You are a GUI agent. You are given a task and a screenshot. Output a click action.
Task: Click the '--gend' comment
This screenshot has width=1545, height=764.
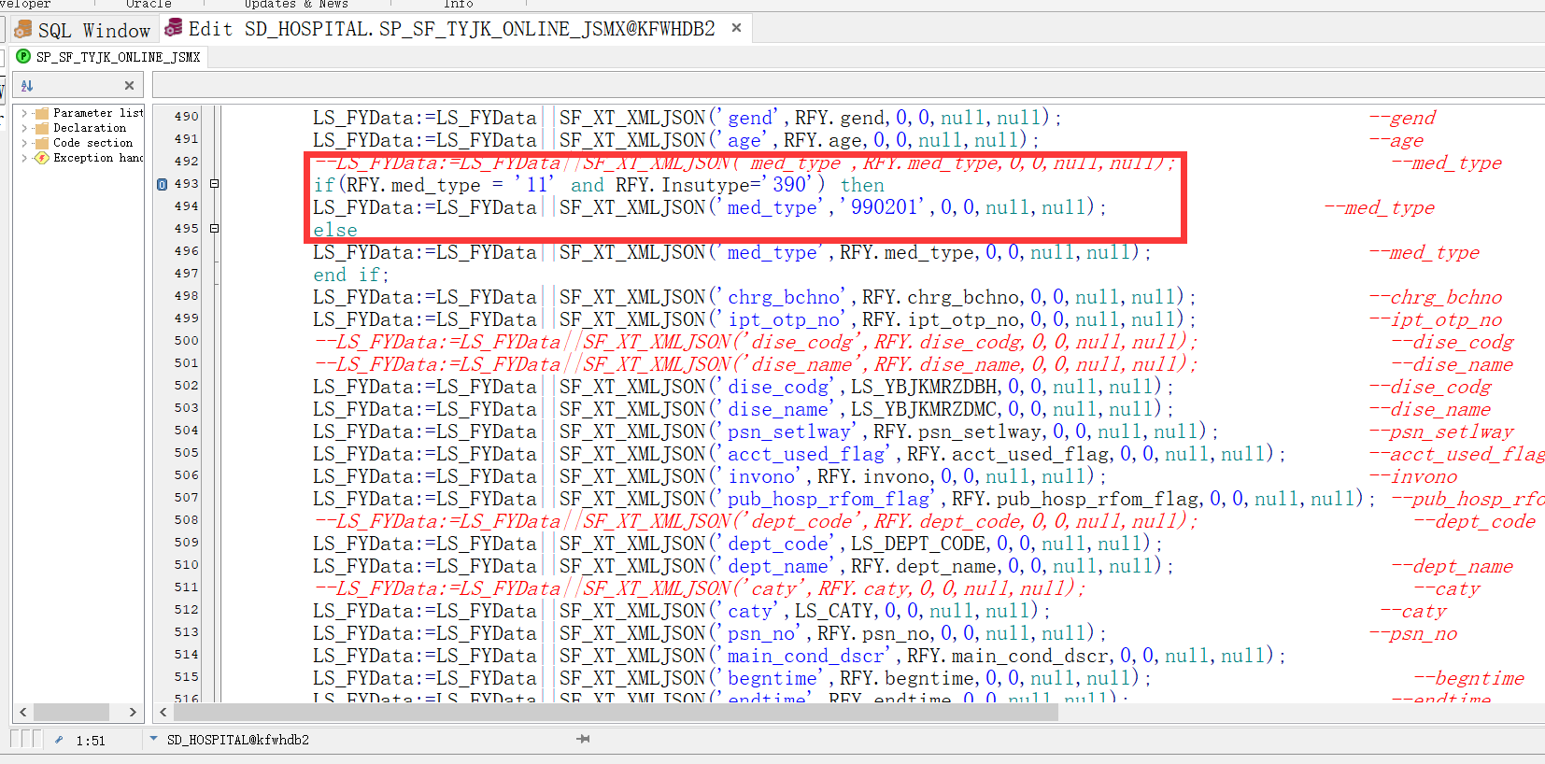(1402, 118)
